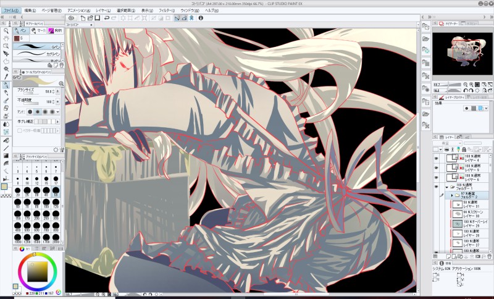
Task: Create a new canvas file
Action: coord(83,18)
